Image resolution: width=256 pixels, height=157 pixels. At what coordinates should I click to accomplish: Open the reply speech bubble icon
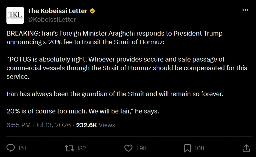coord(11,148)
